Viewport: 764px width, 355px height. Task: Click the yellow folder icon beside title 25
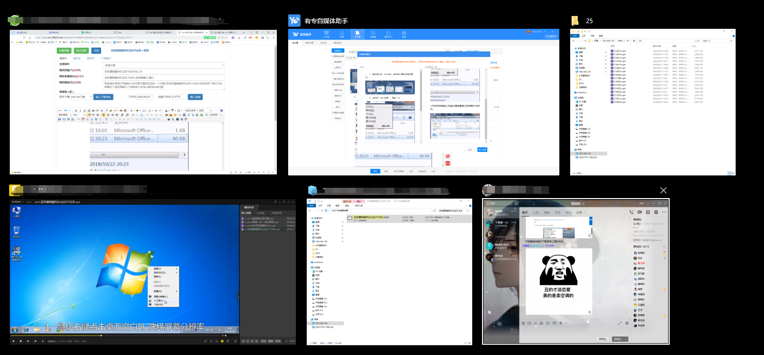(575, 21)
